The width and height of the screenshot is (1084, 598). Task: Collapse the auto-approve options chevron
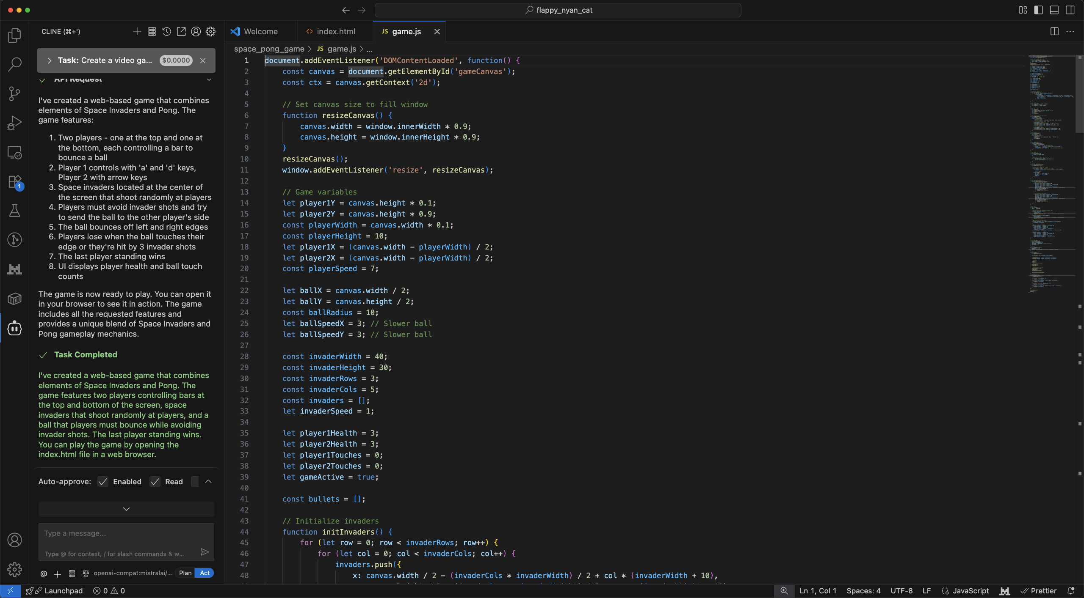point(208,481)
